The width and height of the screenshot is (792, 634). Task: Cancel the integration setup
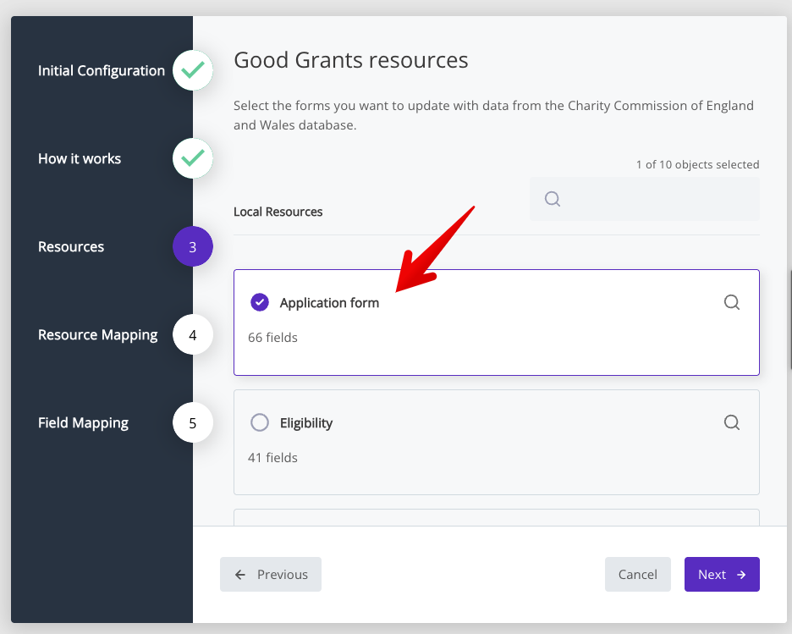click(x=637, y=574)
